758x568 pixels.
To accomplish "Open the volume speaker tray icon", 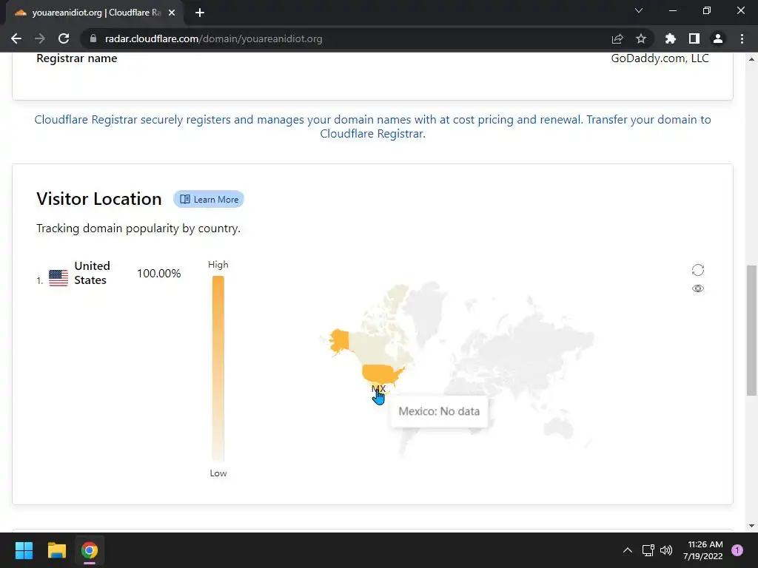I will tap(666, 550).
